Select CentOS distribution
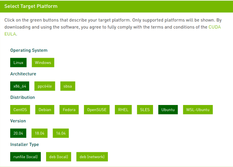233x167 pixels. (x=20, y=110)
